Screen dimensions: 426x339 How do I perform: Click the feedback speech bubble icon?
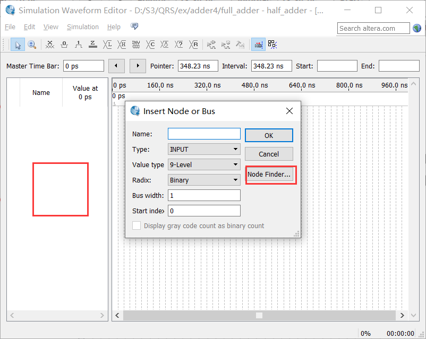(134, 27)
